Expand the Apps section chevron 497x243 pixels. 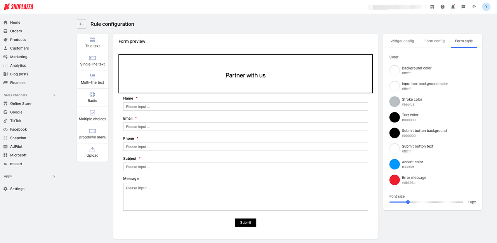point(54,177)
